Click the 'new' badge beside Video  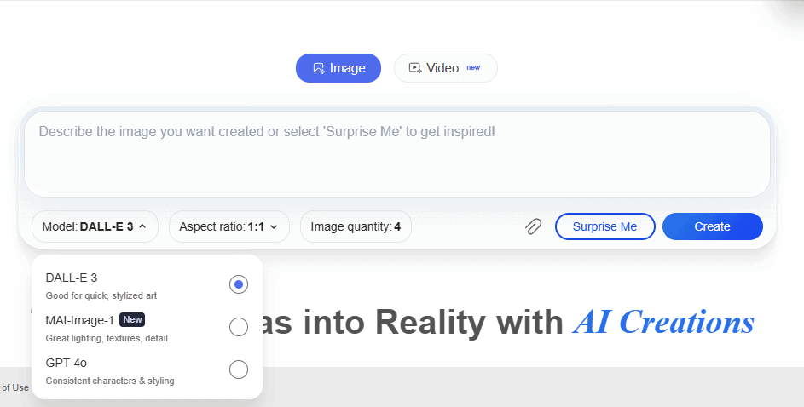point(473,68)
